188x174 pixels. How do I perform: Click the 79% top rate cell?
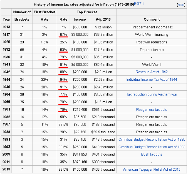click(x=63, y=57)
